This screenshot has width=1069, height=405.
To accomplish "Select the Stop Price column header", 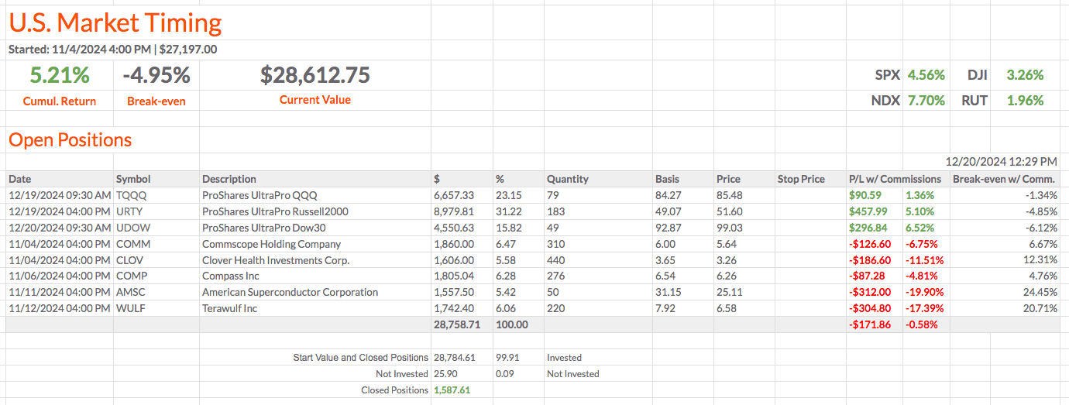I will click(801, 179).
